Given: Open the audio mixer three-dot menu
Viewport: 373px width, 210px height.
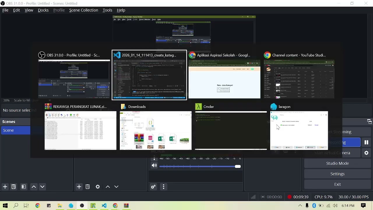Looking at the screenshot, I should (x=163, y=187).
